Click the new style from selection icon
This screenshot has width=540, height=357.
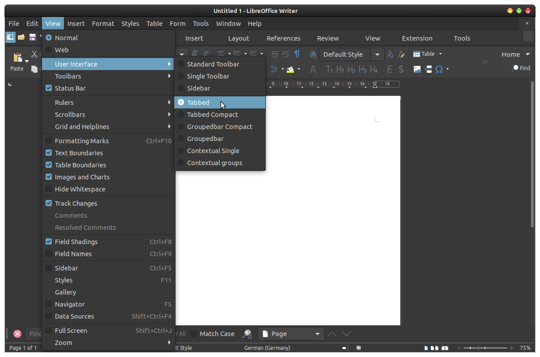pos(401,54)
